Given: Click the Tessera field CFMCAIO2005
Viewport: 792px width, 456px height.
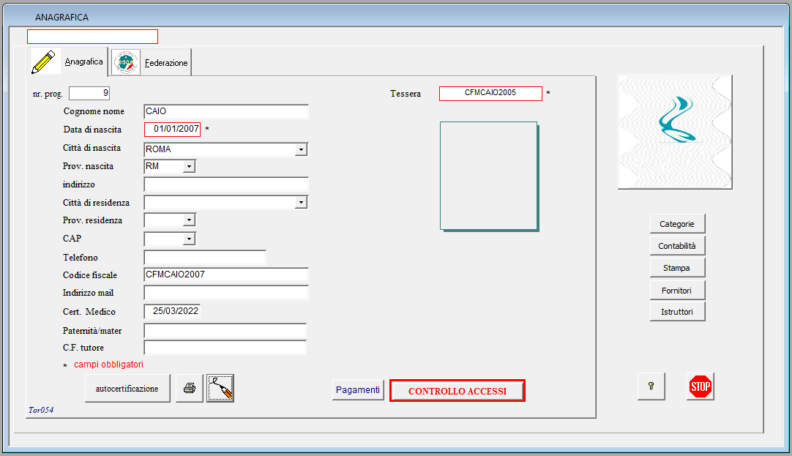Looking at the screenshot, I should (490, 94).
